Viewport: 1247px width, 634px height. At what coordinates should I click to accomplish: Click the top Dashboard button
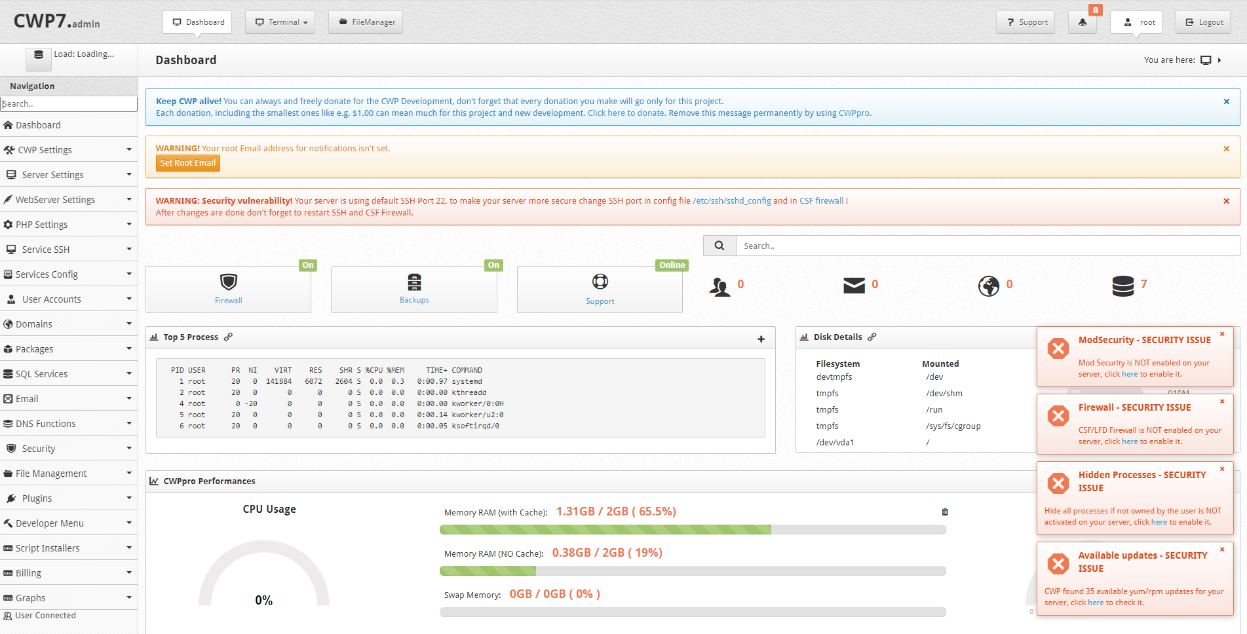pos(198,22)
